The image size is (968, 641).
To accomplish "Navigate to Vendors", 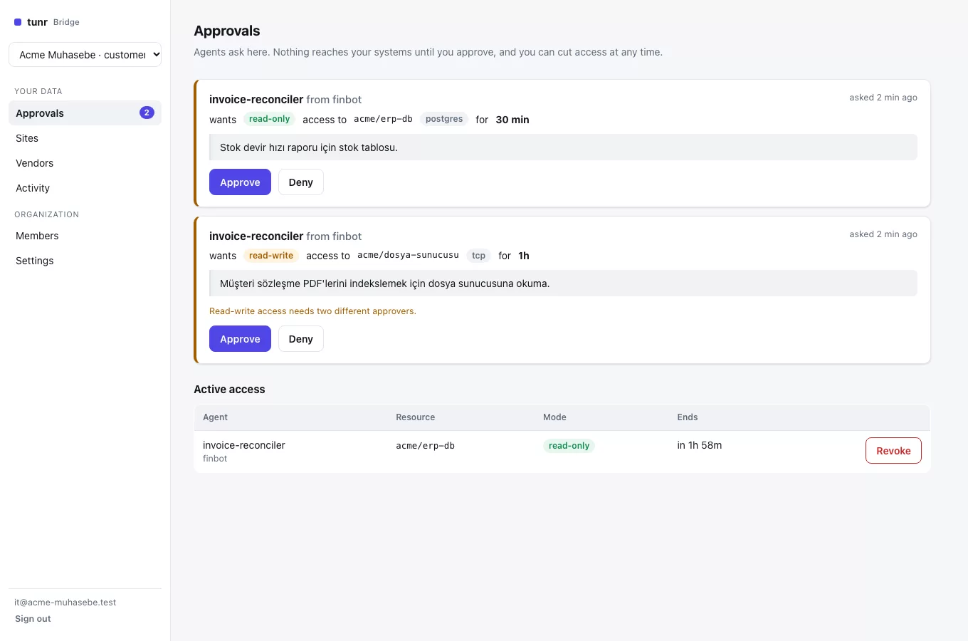I will [85, 163].
